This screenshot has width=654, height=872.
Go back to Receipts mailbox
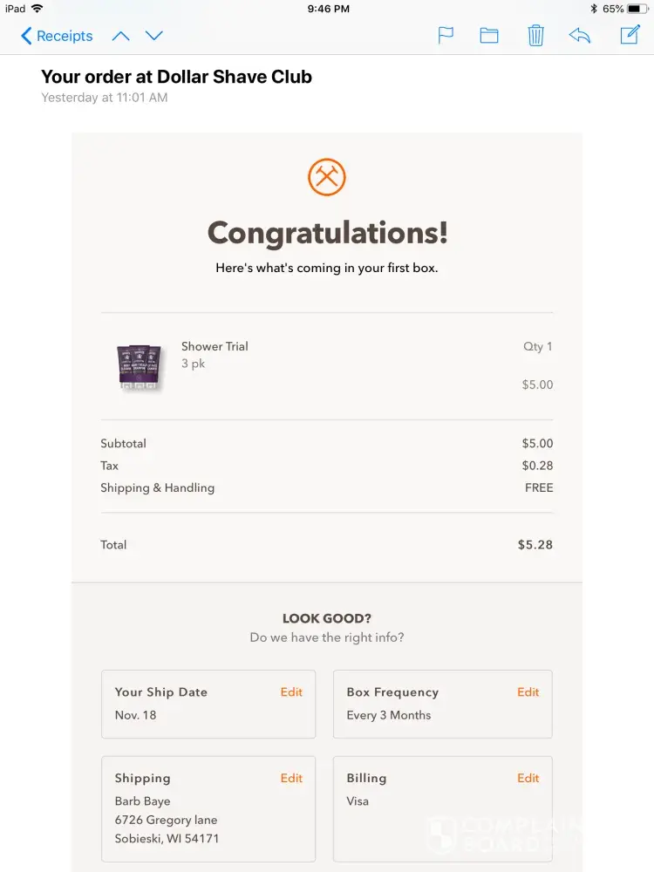pos(57,36)
